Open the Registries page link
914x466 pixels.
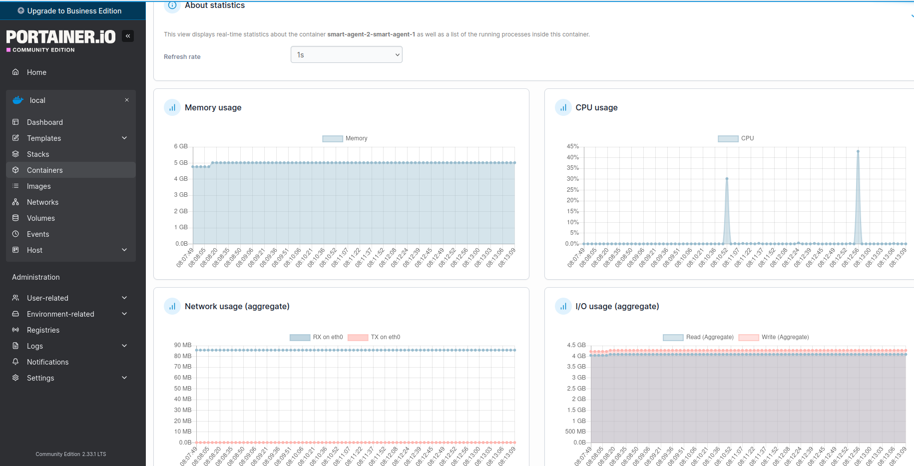pos(43,330)
